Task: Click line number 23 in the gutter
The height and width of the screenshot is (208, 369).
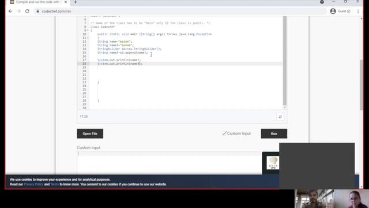Action: click(84, 82)
